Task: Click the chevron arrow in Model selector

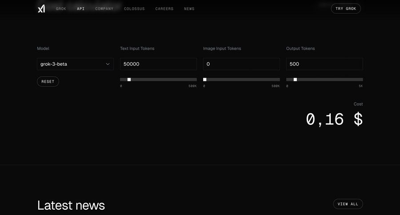Action: [x=108, y=64]
